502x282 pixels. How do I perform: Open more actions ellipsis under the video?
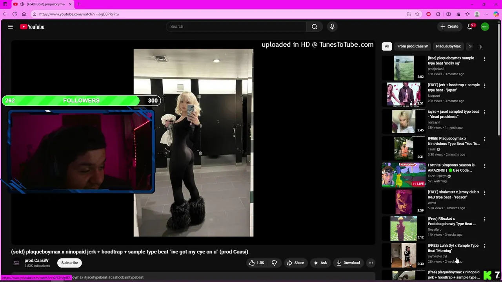click(371, 263)
